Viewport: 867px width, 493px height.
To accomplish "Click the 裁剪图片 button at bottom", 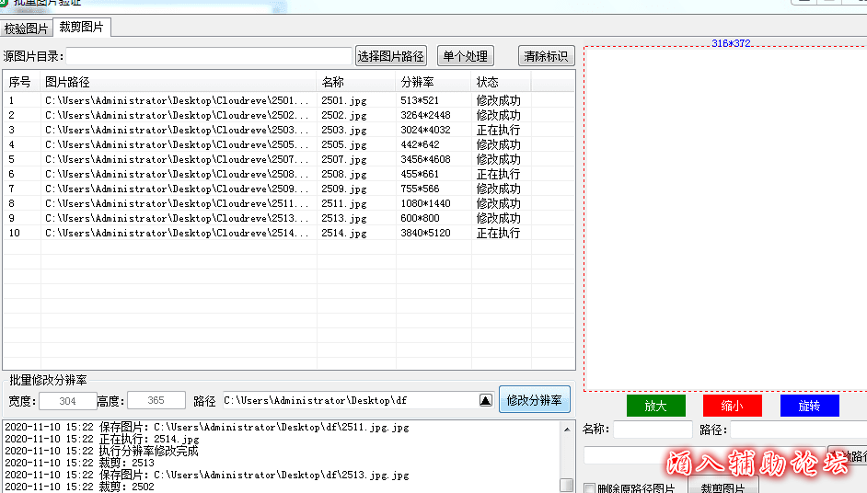I will pyautogui.click(x=722, y=487).
